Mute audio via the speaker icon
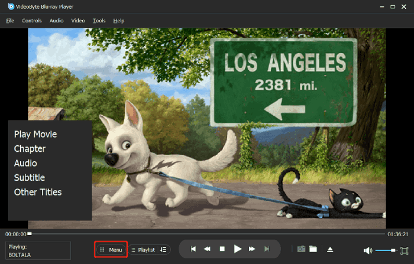Viewport: 414px width, 264px height. coord(367,250)
